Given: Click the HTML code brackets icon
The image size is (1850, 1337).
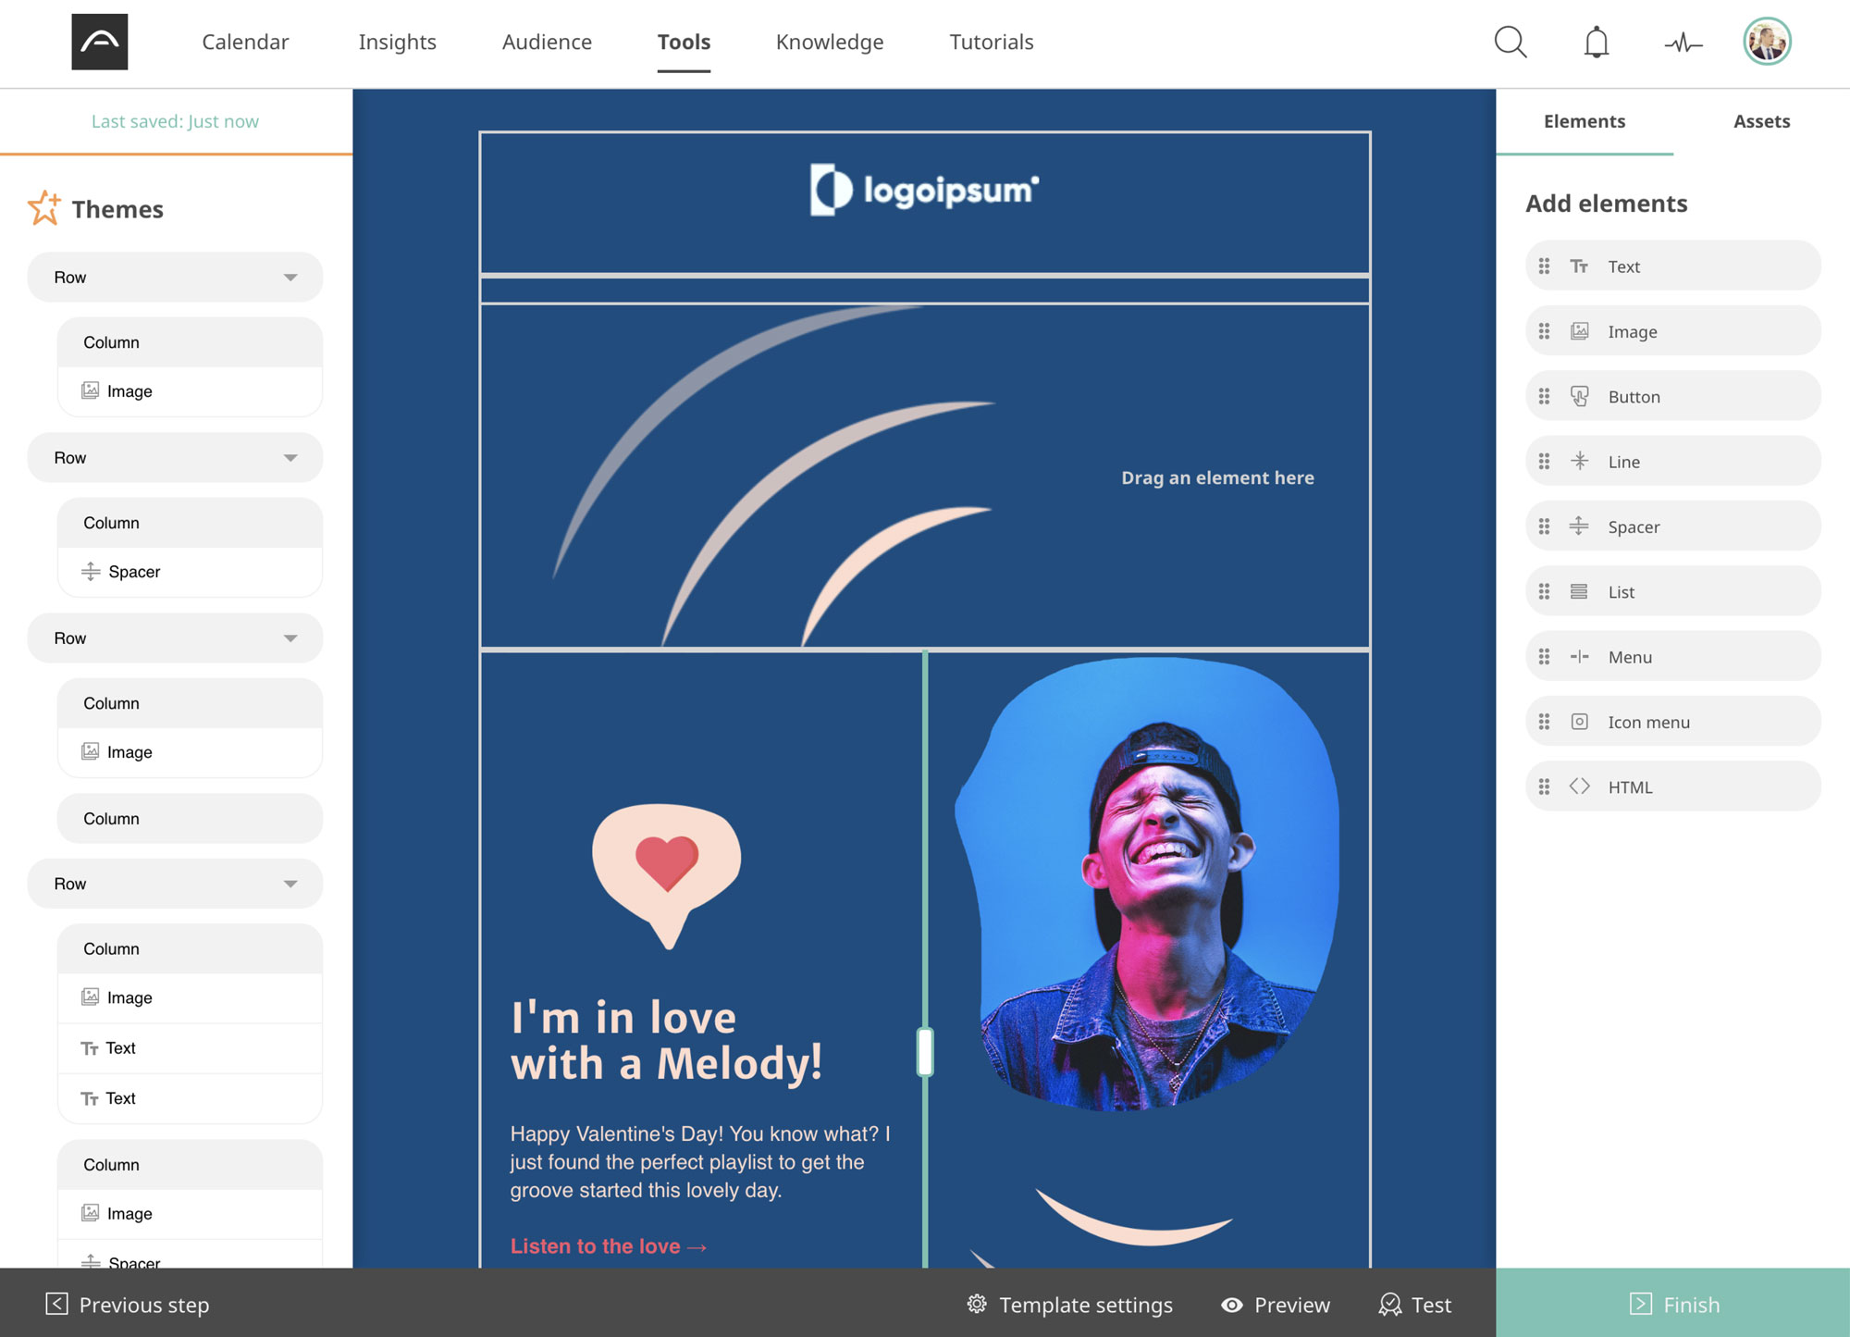Looking at the screenshot, I should pyautogui.click(x=1580, y=786).
